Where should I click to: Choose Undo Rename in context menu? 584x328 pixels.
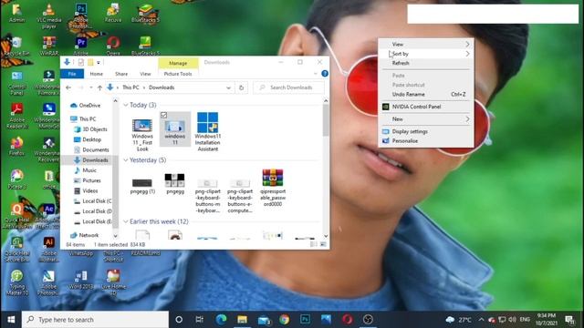coord(426,95)
